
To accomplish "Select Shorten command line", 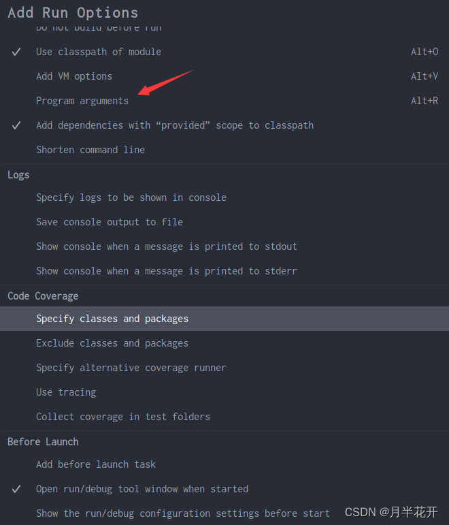I will (x=224, y=150).
